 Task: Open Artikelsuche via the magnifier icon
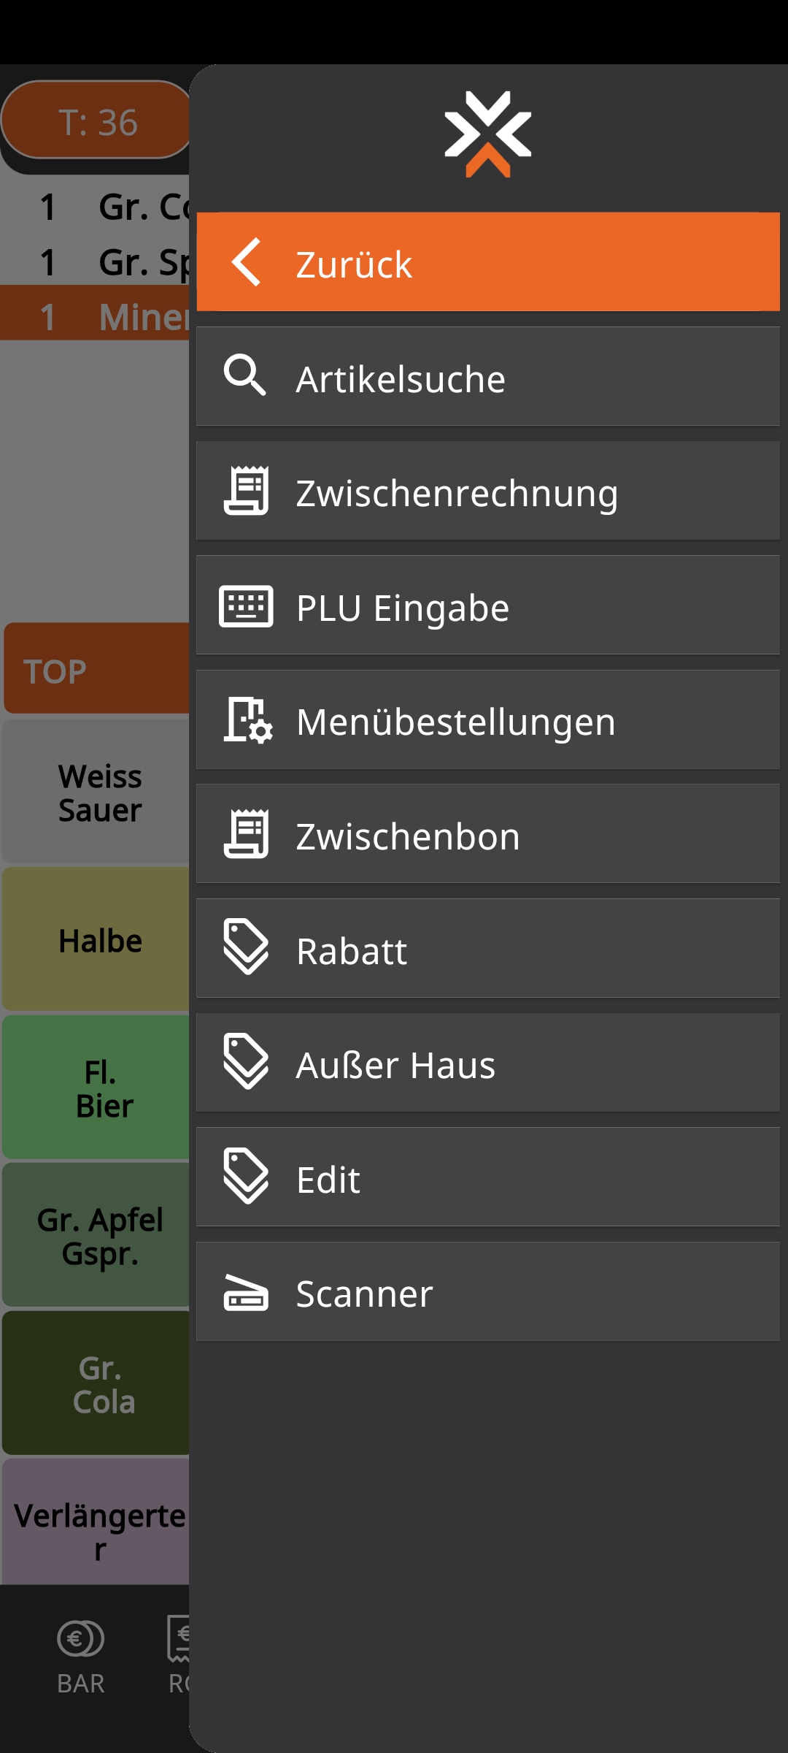click(247, 377)
